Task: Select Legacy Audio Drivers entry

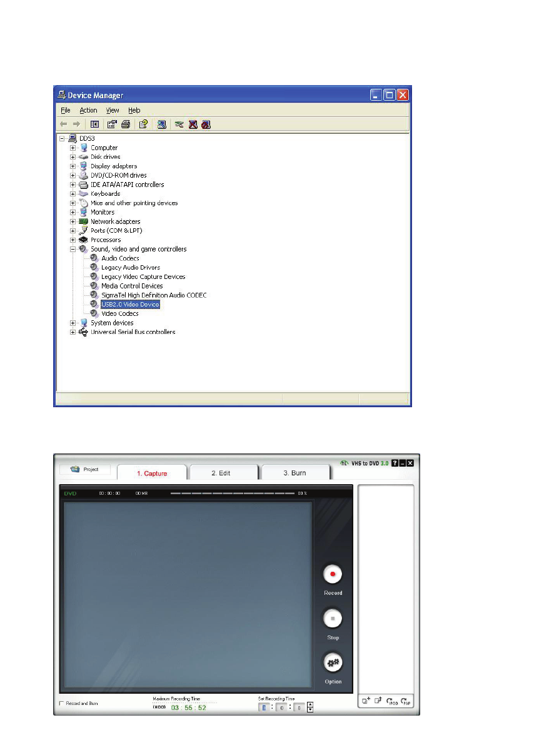Action: click(131, 268)
